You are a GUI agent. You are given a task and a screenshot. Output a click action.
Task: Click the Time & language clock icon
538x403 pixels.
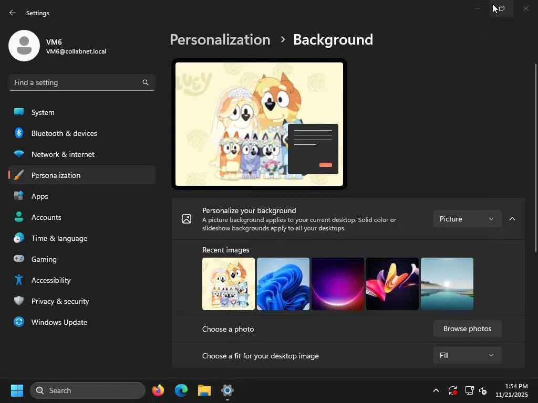click(19, 238)
